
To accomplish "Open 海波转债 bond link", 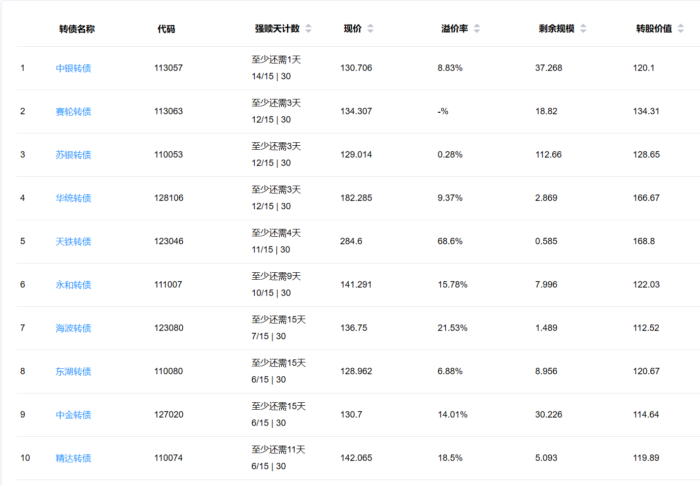I will tap(73, 328).
